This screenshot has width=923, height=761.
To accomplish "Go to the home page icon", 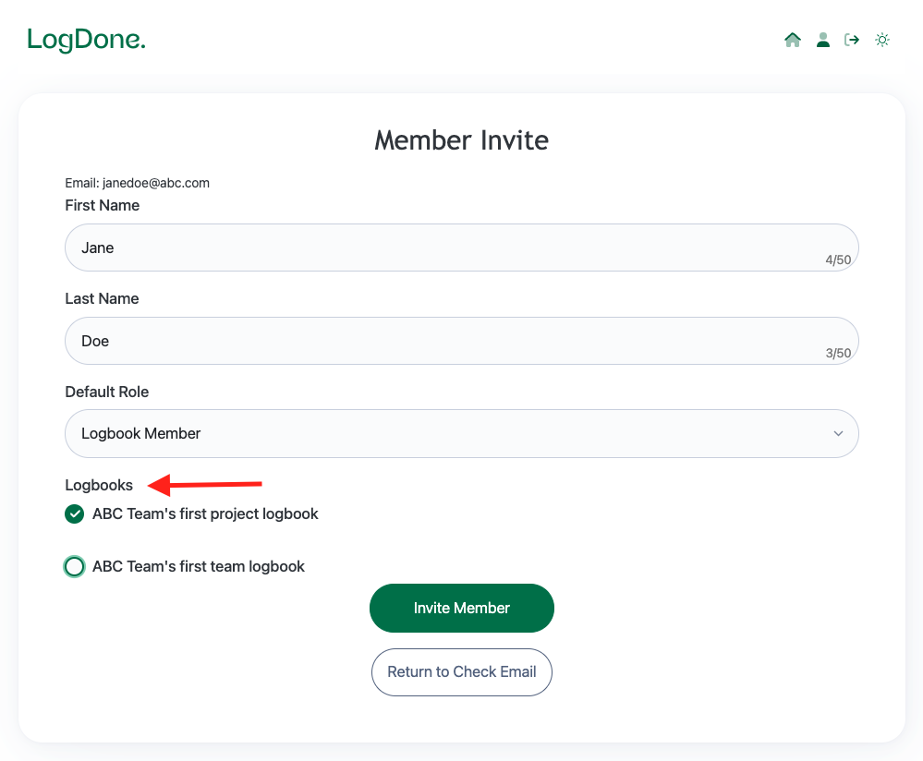I will point(792,40).
